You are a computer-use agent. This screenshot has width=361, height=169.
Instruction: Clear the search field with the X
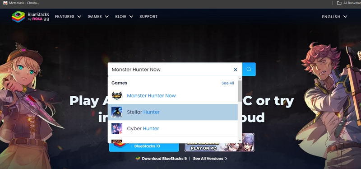(235, 70)
